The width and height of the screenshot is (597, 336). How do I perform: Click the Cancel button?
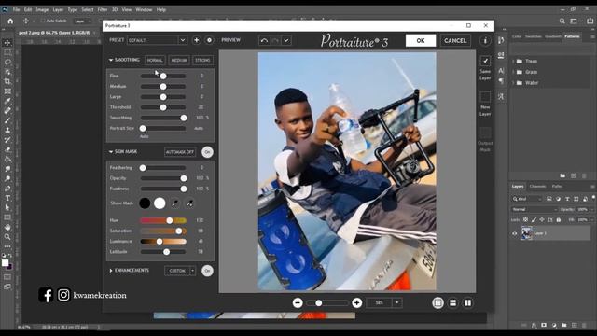click(x=455, y=40)
